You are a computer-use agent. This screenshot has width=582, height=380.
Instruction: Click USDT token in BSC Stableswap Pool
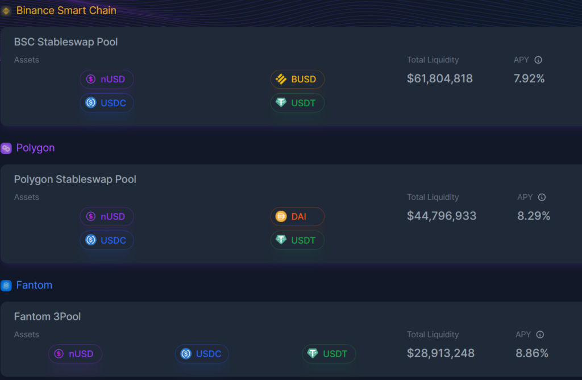point(297,103)
